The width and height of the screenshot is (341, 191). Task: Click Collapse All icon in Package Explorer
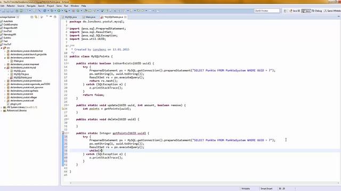pos(32,17)
